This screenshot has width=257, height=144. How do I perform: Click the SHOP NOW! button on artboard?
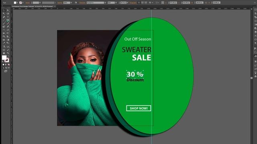[139, 108]
